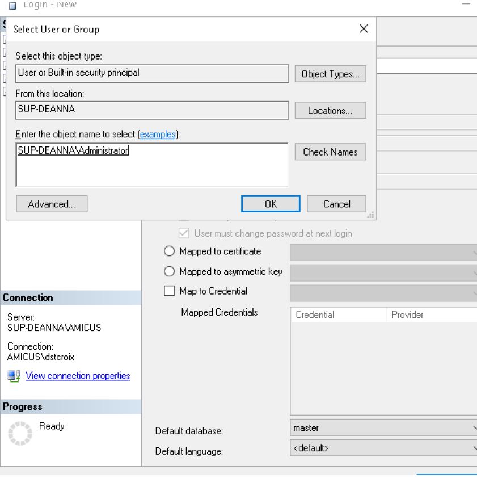This screenshot has width=477, height=478.
Task: Open the dropdown next to Map to Credential
Action: click(x=383, y=292)
